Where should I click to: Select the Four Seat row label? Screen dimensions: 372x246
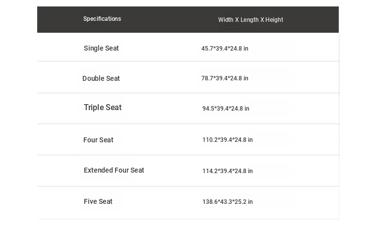[x=98, y=140]
